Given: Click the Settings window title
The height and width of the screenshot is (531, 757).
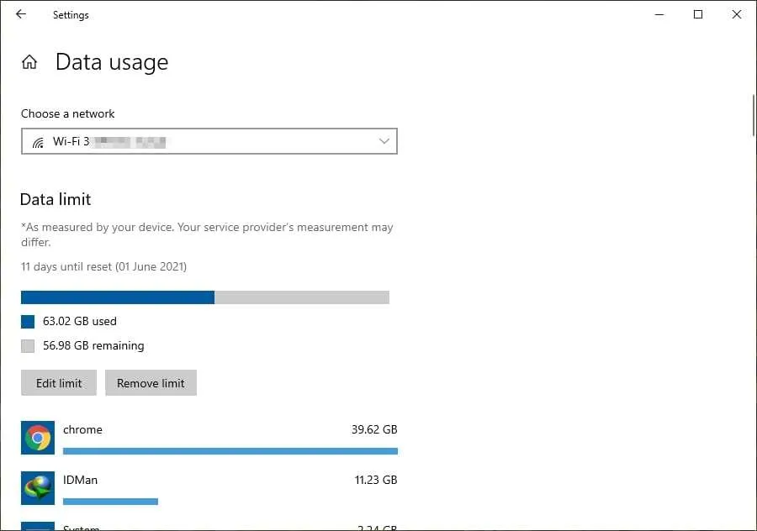Looking at the screenshot, I should 71,15.
